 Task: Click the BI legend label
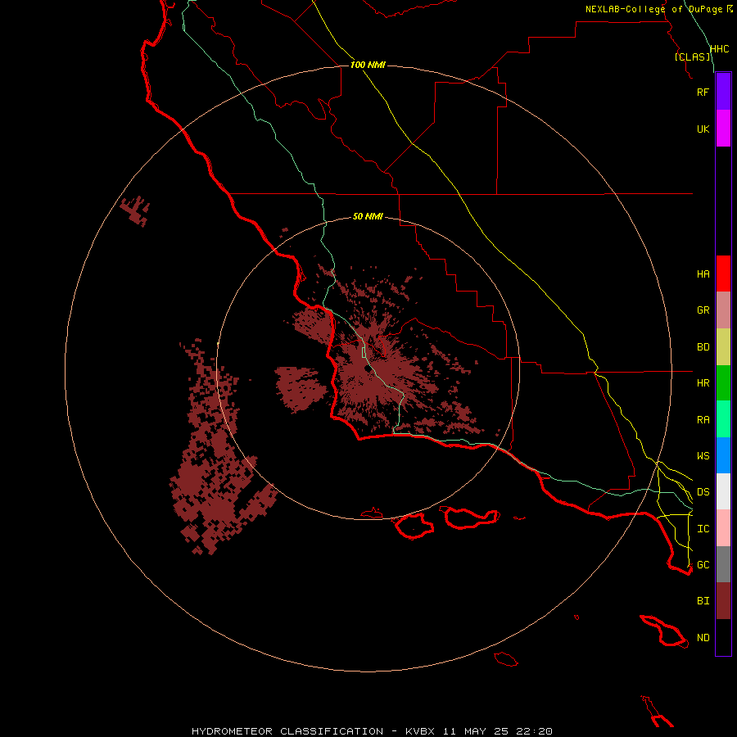703,601
